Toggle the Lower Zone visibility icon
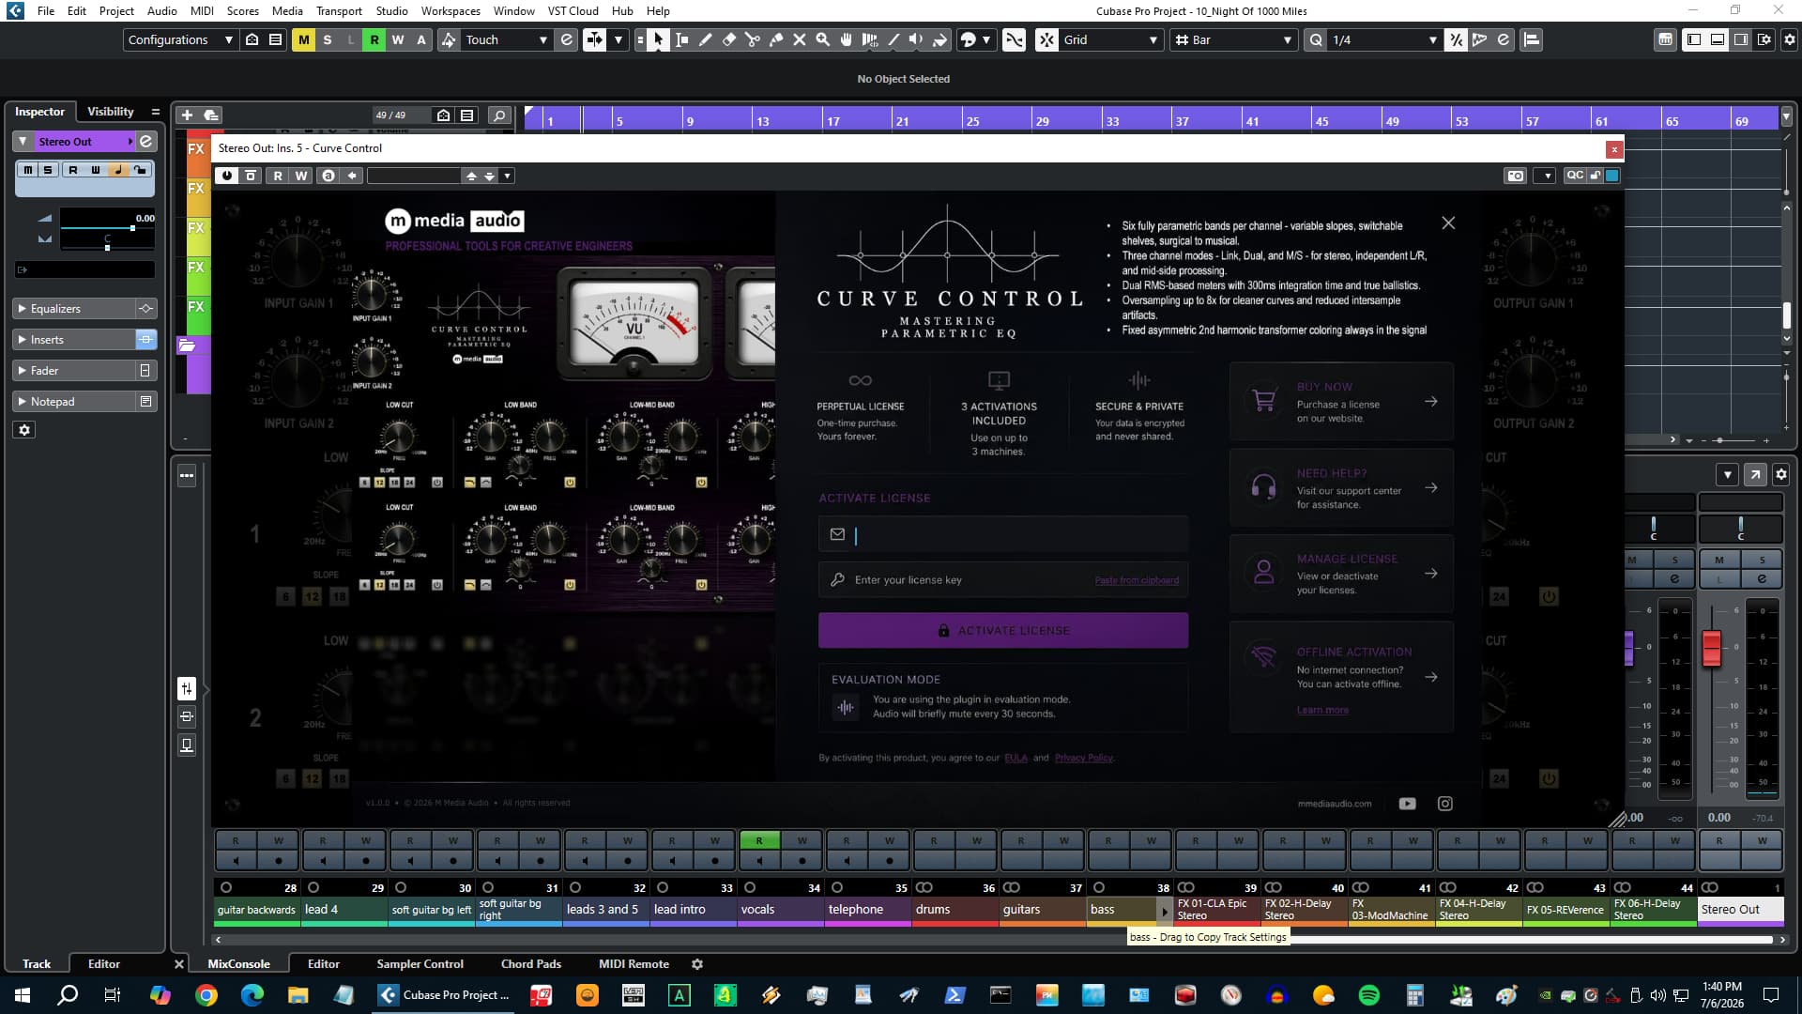Image resolution: width=1802 pixels, height=1014 pixels. (1718, 39)
